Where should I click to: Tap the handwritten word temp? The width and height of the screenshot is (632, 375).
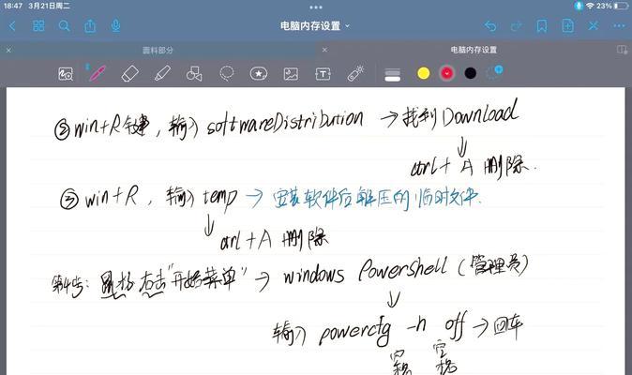[220, 198]
